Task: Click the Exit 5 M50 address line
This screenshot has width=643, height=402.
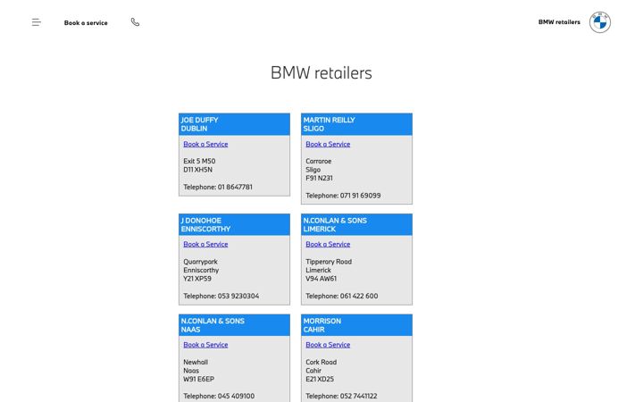Action: point(199,161)
